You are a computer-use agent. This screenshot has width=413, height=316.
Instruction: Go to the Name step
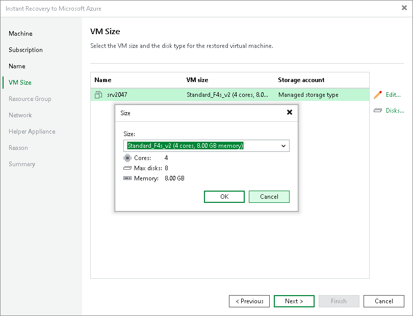(x=17, y=66)
